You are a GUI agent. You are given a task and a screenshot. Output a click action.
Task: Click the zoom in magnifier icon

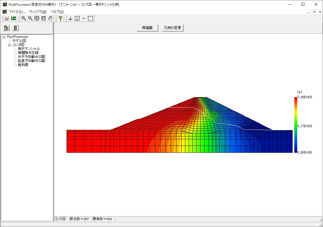pos(24,19)
